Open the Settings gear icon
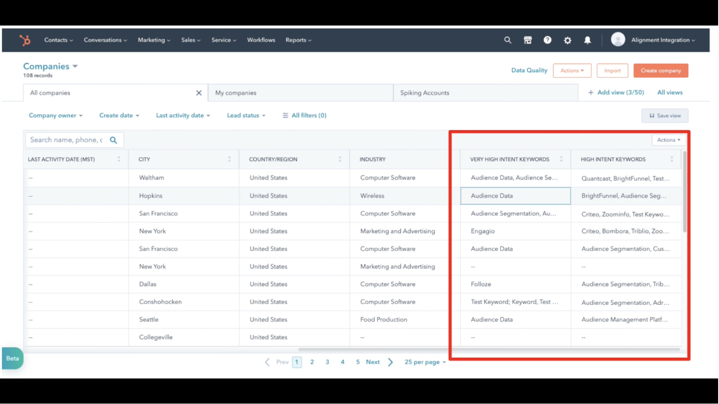 pos(568,40)
